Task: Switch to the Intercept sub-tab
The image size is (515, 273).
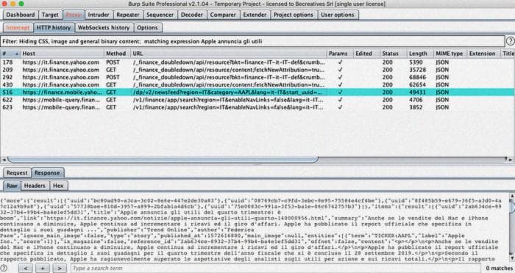Action: [18, 28]
